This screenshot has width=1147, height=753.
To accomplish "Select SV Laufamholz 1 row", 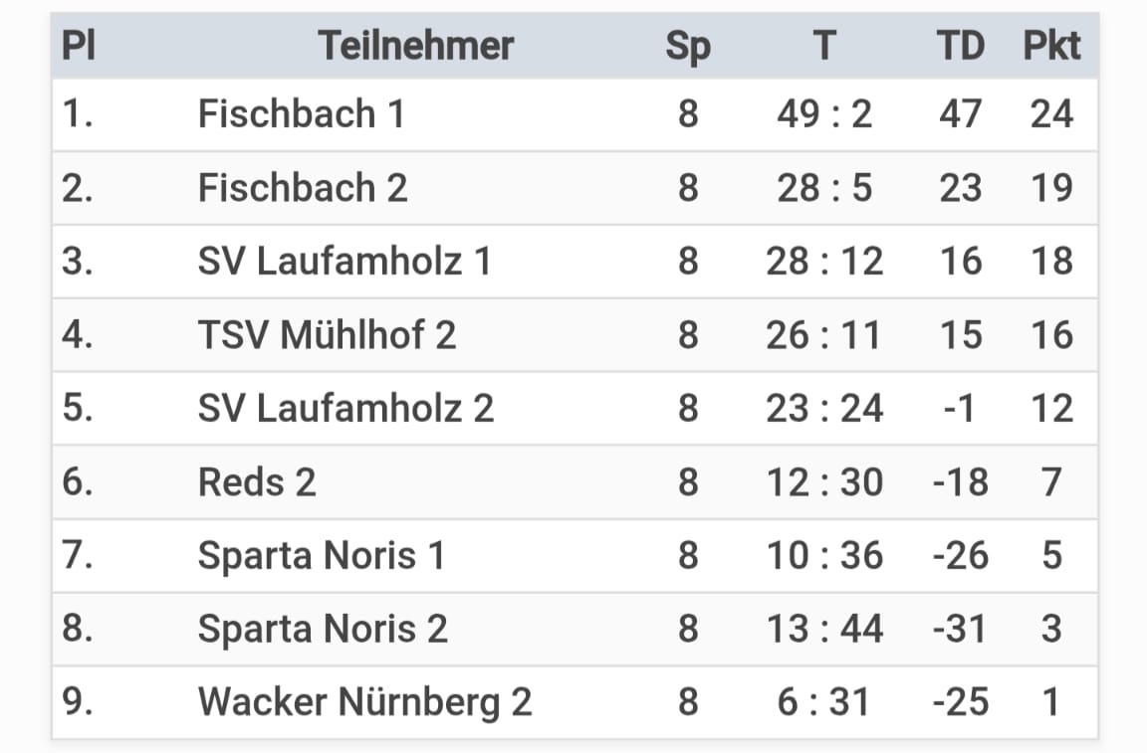I will 574,261.
